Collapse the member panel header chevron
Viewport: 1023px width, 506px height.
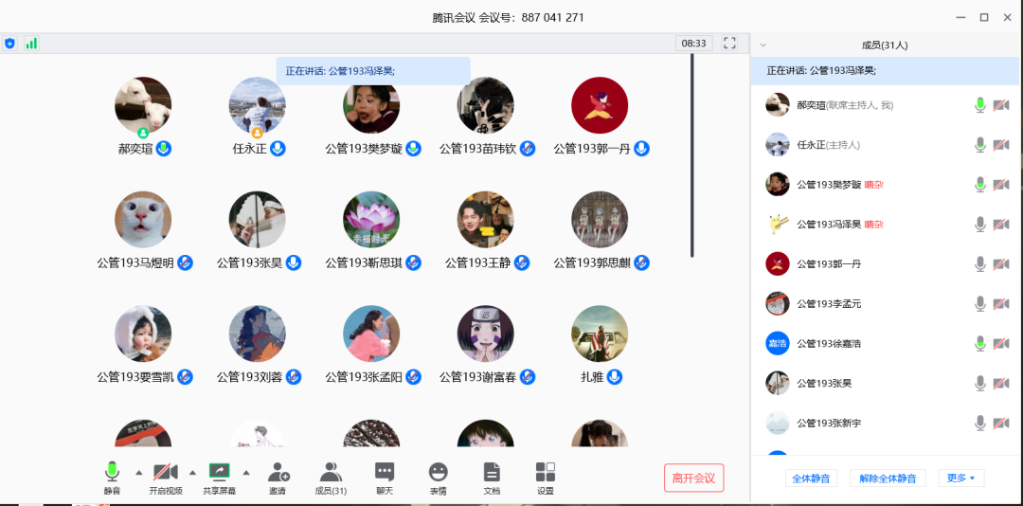763,45
